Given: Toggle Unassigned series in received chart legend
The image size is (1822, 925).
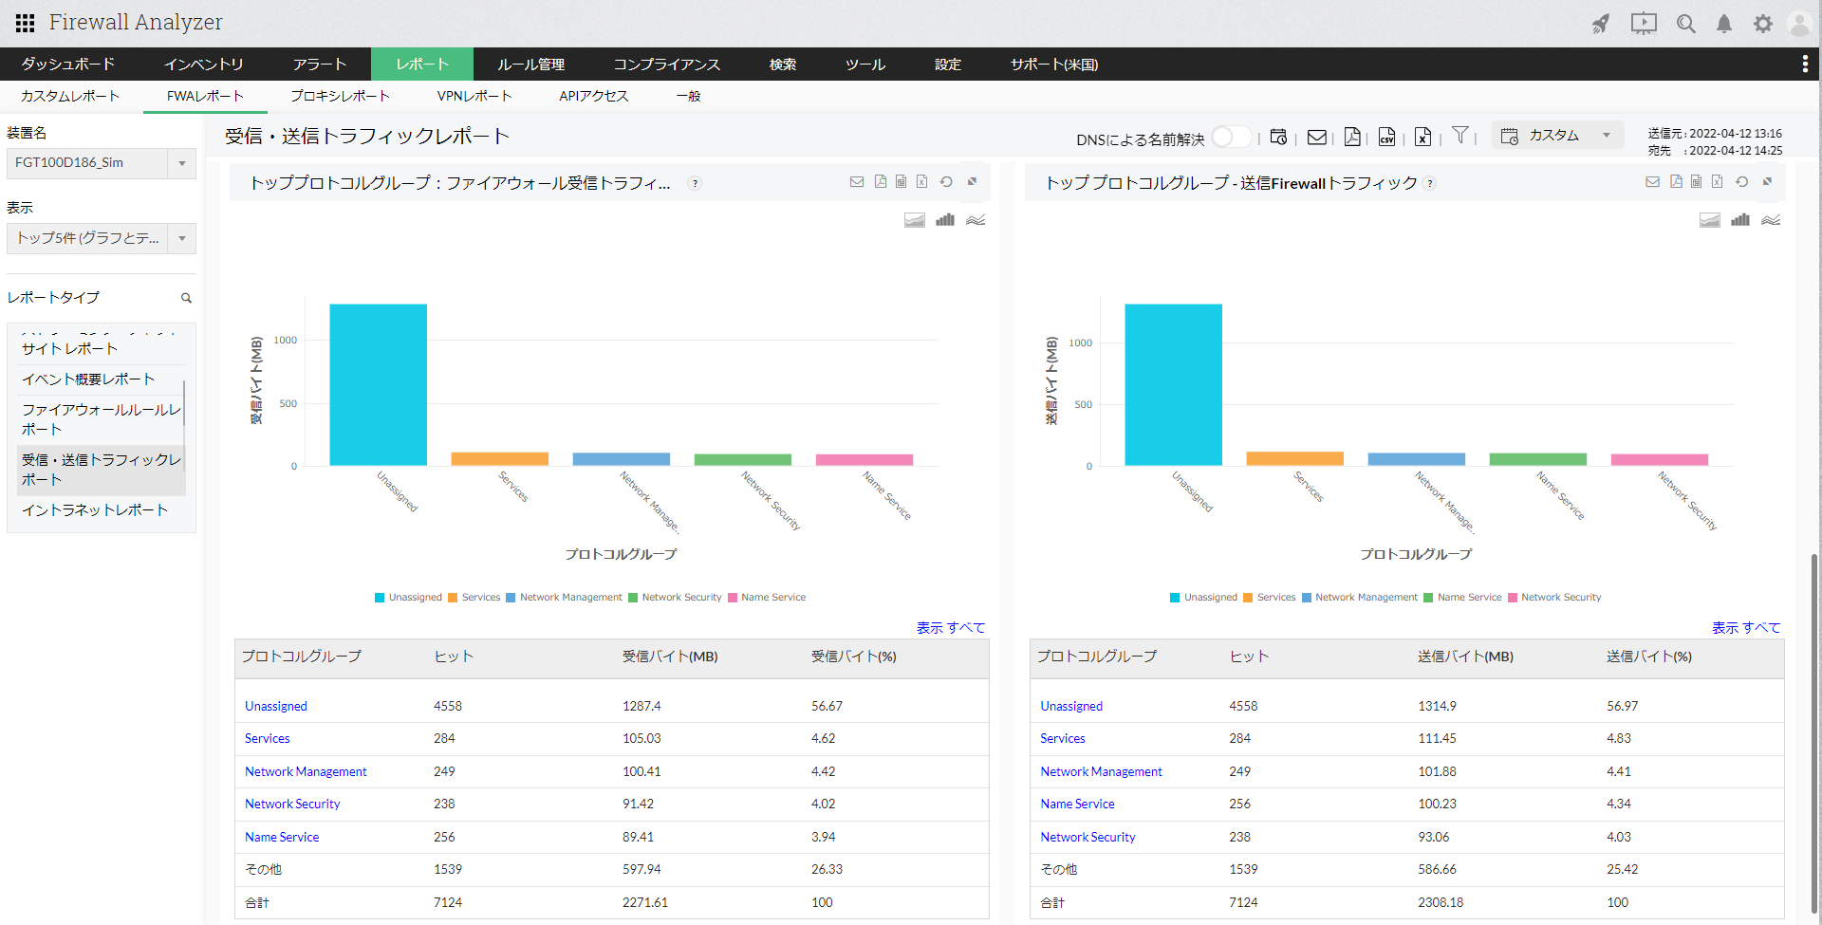Looking at the screenshot, I should (x=408, y=598).
